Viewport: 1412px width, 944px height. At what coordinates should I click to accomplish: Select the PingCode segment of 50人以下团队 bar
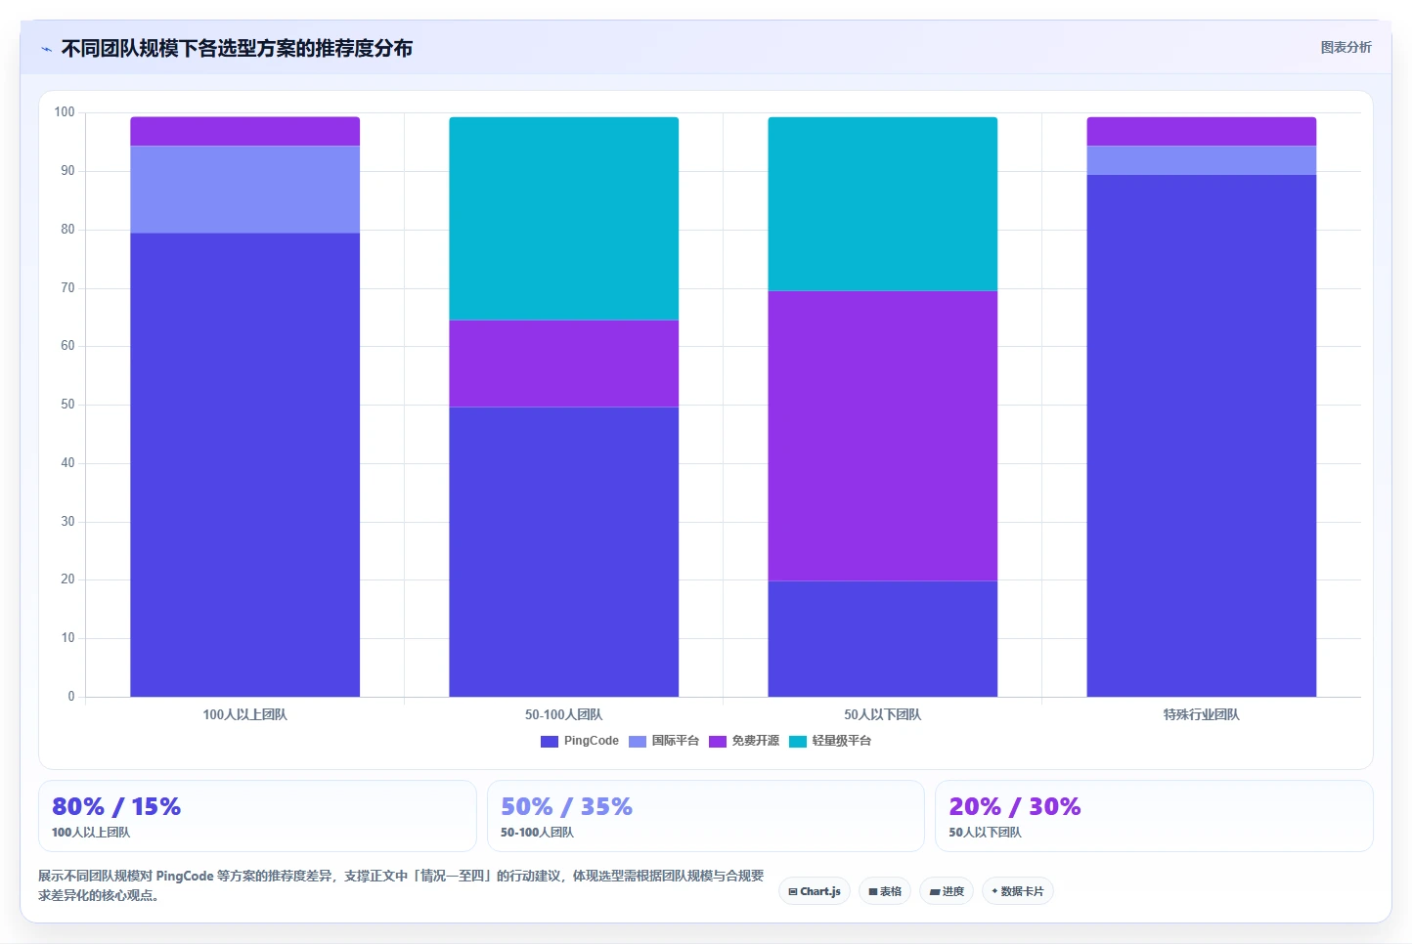tap(882, 639)
